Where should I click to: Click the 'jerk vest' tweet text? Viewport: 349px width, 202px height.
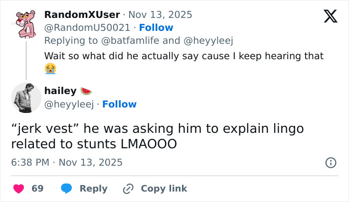click(157, 136)
